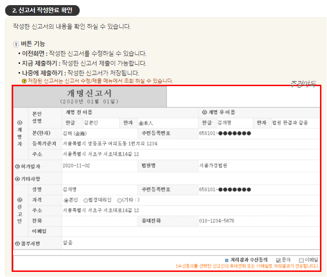Click the 개명신고서 form title

click(x=89, y=93)
